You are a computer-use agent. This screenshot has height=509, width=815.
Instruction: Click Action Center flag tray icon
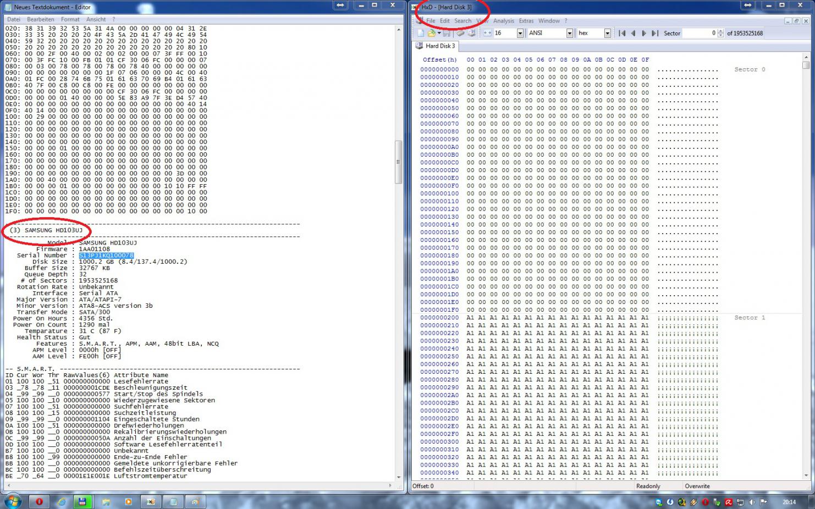click(764, 502)
